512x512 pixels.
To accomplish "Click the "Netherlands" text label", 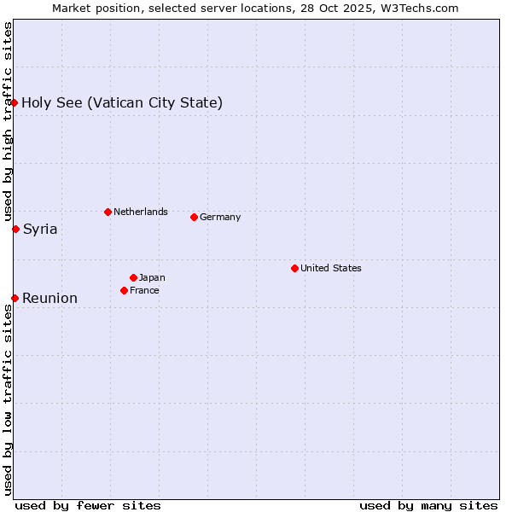I will click(140, 212).
